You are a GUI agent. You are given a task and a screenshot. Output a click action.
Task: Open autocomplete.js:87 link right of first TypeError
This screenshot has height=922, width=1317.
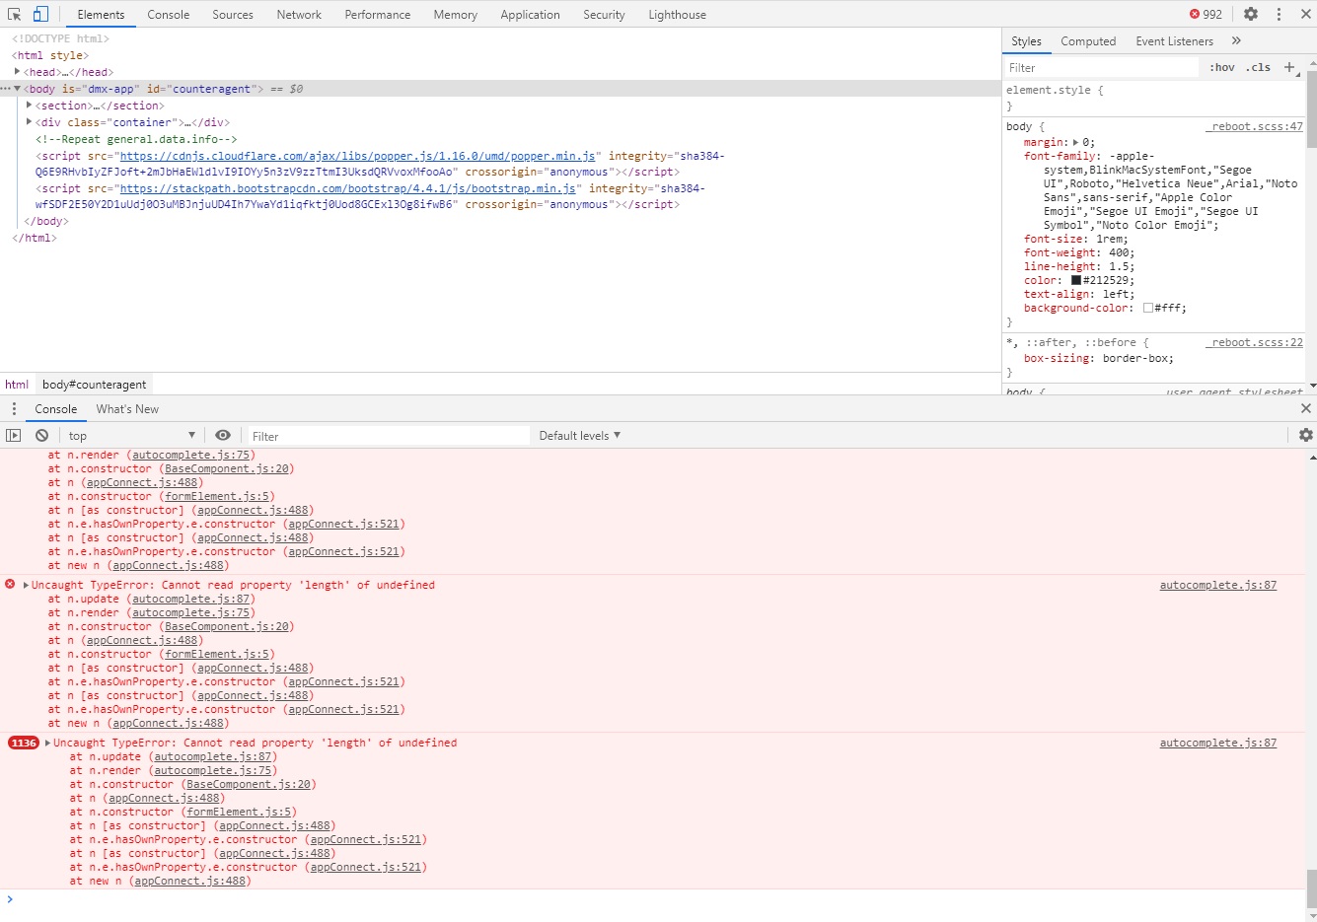(1217, 585)
